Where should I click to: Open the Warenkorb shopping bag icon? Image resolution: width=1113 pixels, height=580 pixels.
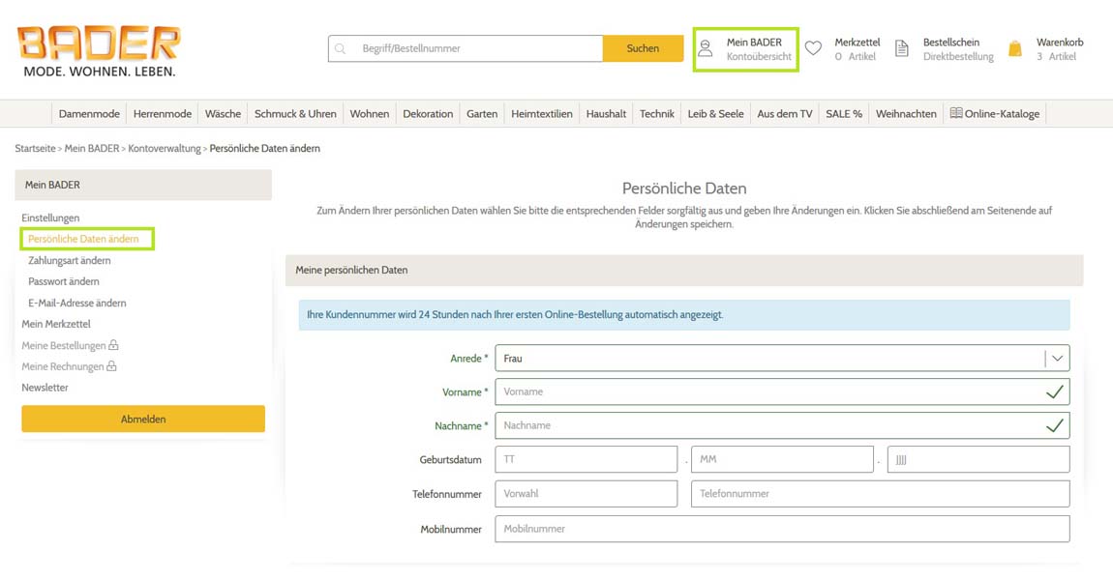click(1014, 49)
